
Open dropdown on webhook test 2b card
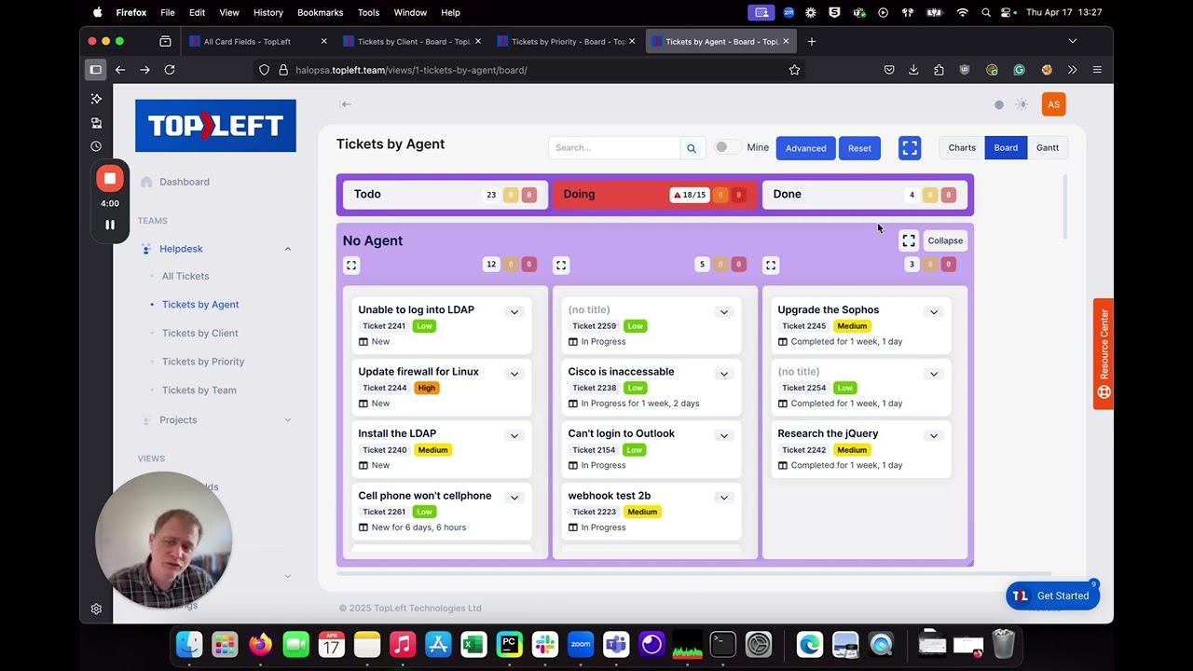pyautogui.click(x=723, y=498)
